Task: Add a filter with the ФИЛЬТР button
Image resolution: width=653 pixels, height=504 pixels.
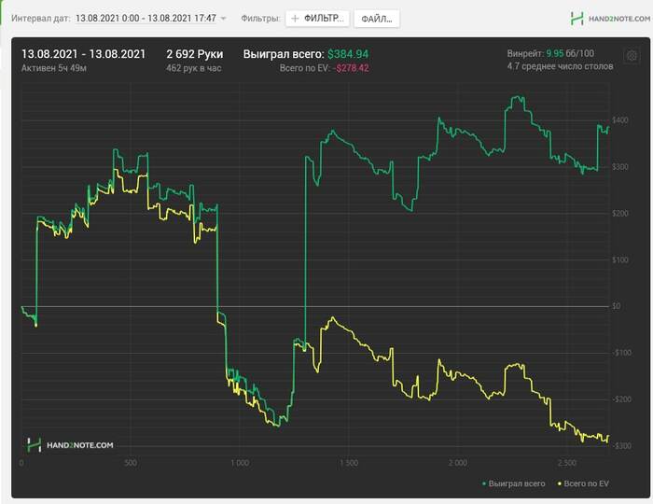Action: (x=317, y=19)
